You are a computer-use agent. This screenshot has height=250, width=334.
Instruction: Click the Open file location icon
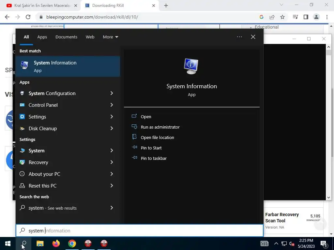tap(134, 137)
